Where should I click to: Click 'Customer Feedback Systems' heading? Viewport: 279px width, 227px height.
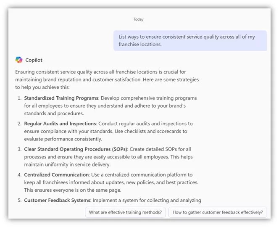pyautogui.click(x=58, y=200)
